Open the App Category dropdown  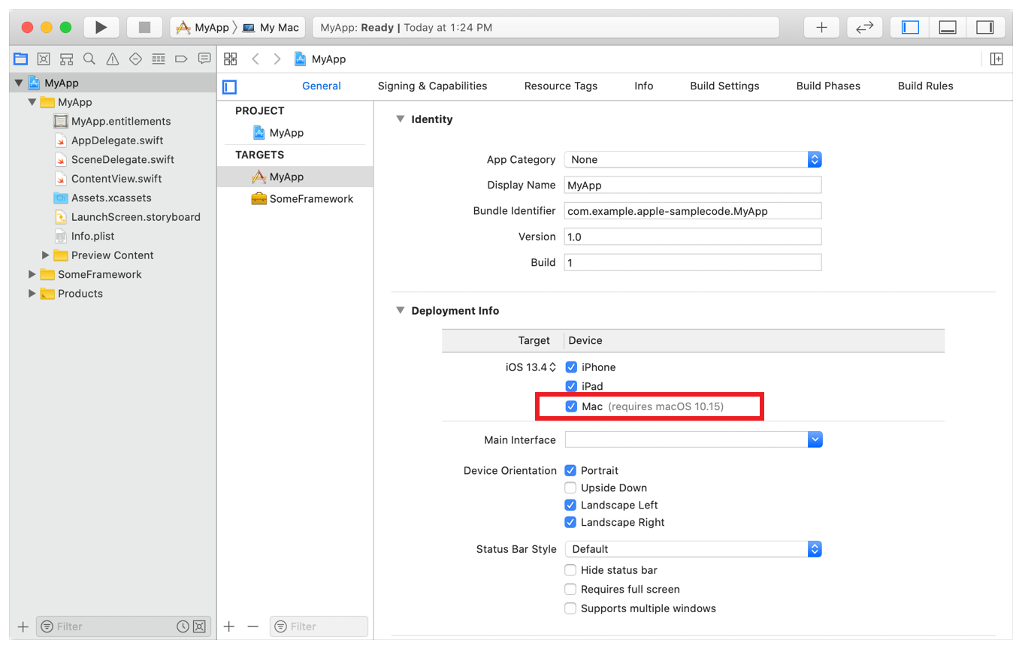pyautogui.click(x=815, y=159)
